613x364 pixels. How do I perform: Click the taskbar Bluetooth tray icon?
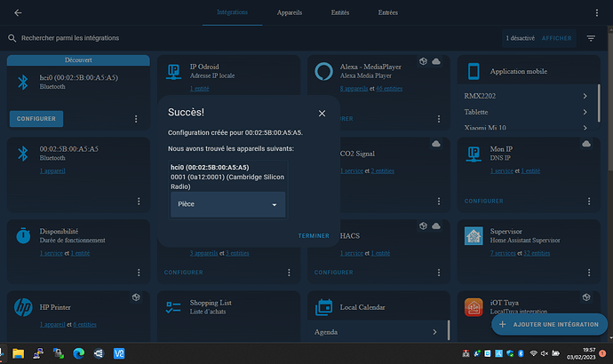pyautogui.click(x=521, y=353)
